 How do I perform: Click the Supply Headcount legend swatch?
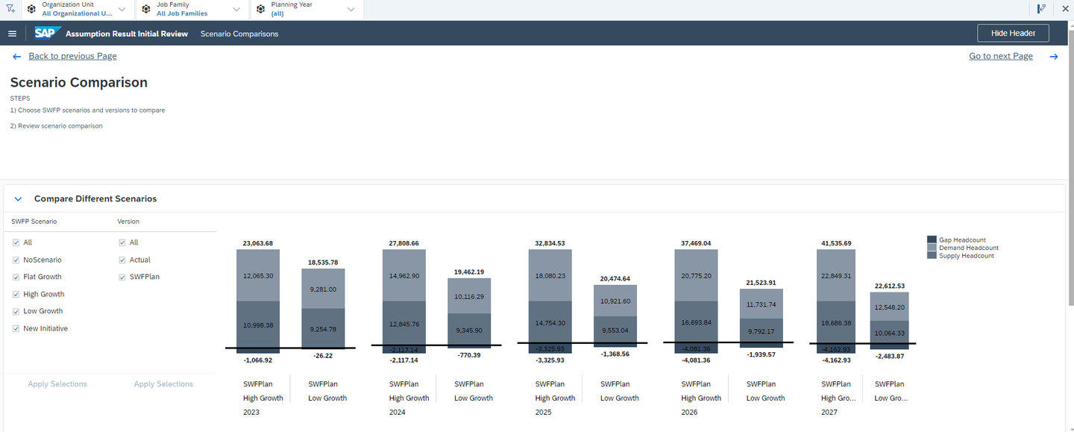(x=932, y=256)
